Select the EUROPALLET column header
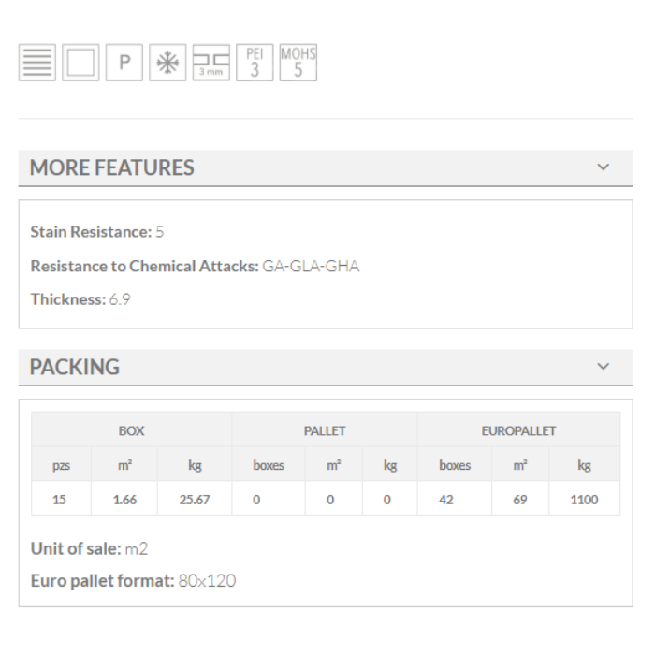This screenshot has width=655, height=655. click(518, 430)
